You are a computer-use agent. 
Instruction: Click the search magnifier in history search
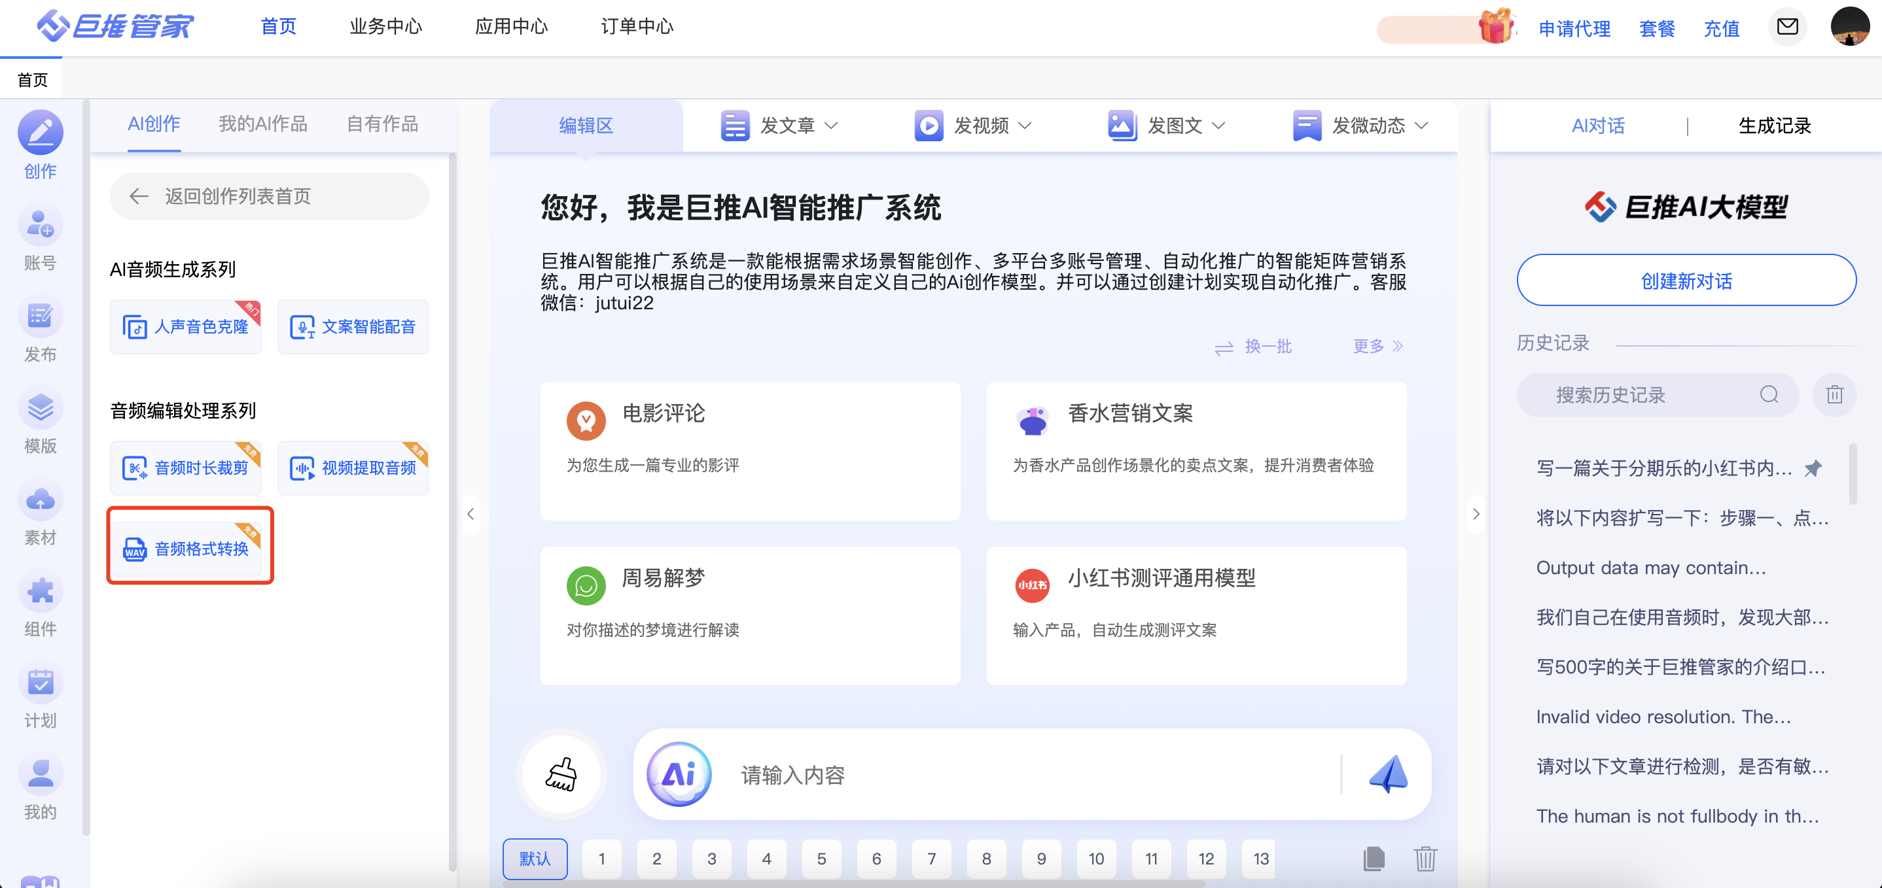point(1769,395)
